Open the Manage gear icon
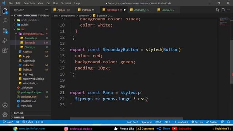The height and width of the screenshot is (131, 233). (5, 115)
